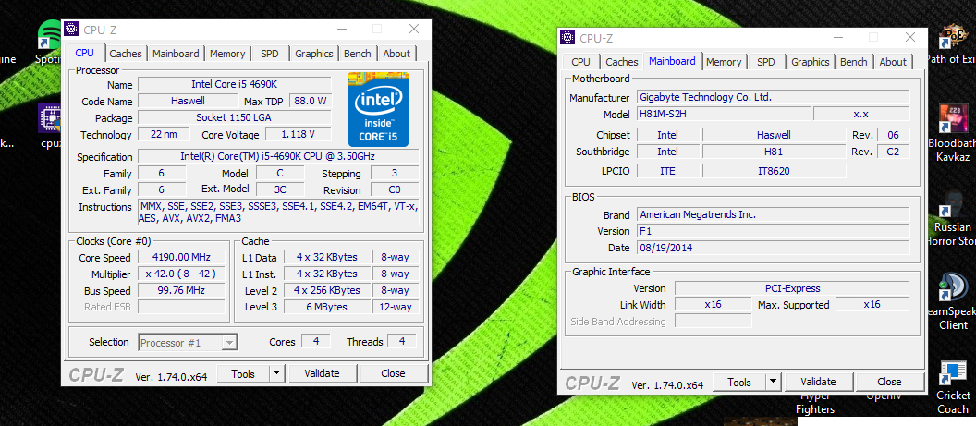
Task: Open Memory tab in left CPU-Z window
Action: (x=227, y=54)
